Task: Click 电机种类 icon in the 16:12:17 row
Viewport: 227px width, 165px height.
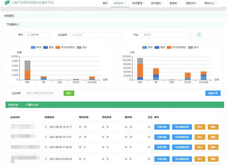Action: (x=80, y=127)
